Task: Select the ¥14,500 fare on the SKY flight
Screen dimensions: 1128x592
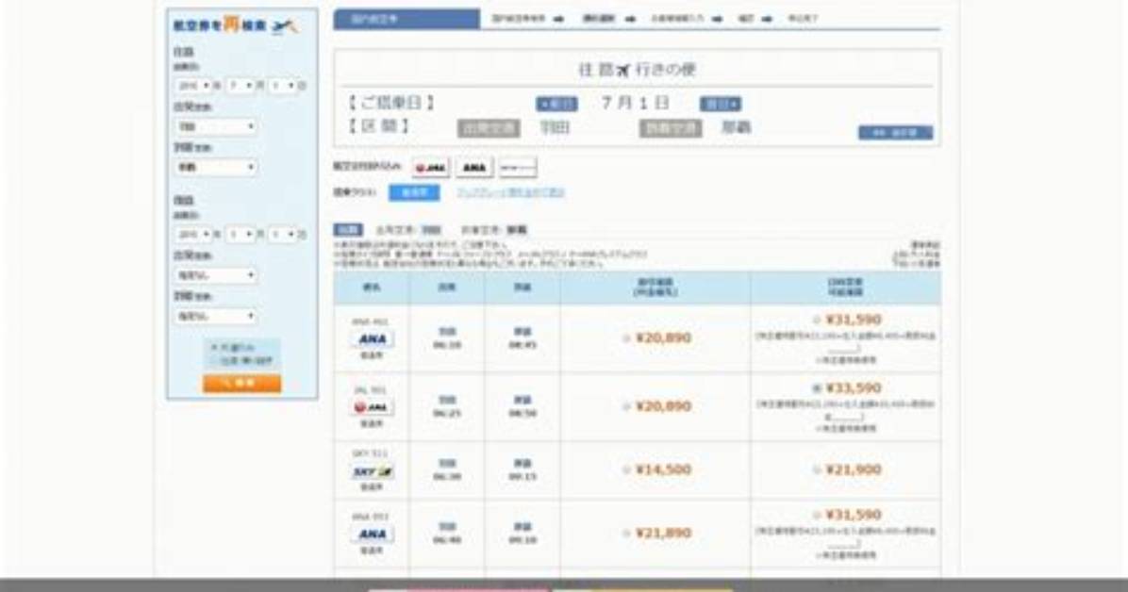Action: [x=626, y=469]
